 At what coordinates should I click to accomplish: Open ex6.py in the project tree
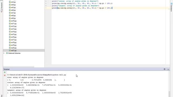(13, 10)
